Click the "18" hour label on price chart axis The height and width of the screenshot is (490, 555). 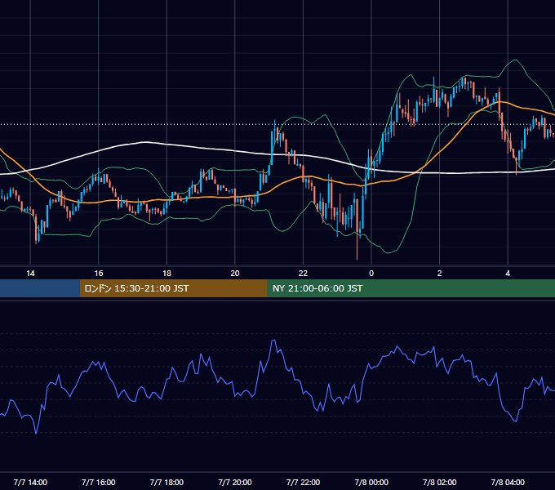(x=166, y=273)
